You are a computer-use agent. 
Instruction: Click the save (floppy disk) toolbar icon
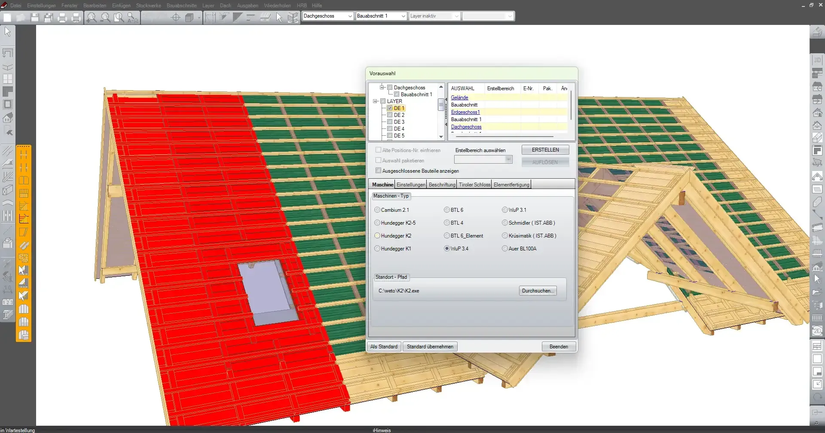click(35, 17)
